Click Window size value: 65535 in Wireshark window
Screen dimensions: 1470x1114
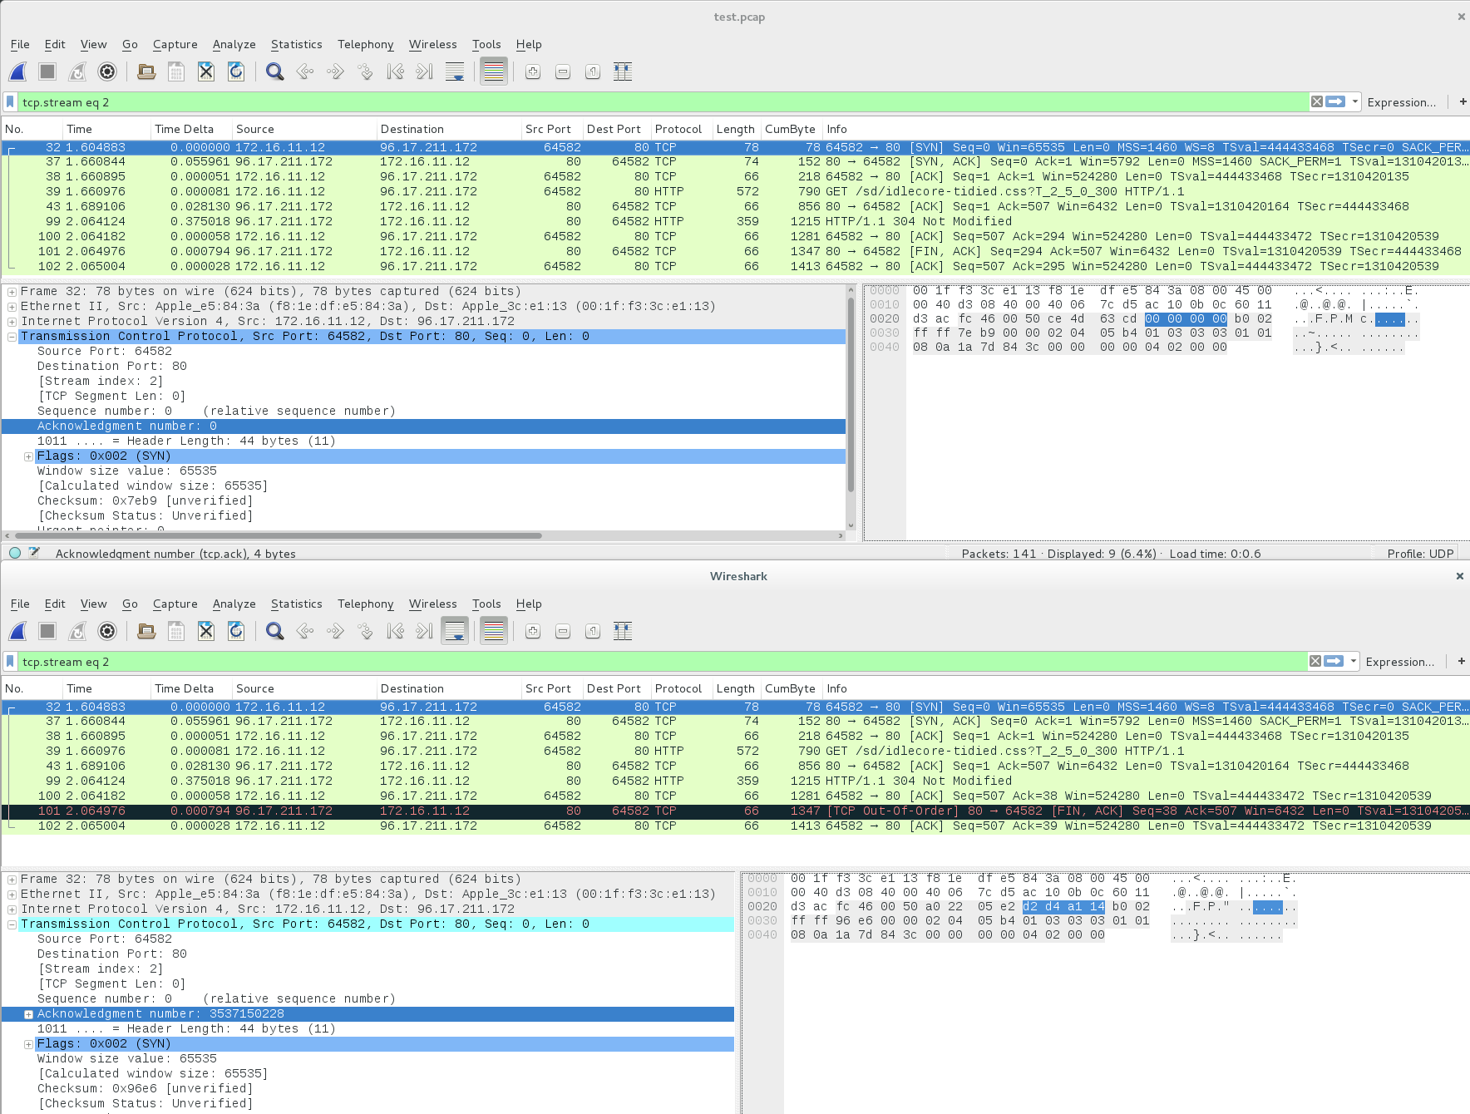point(126,1059)
